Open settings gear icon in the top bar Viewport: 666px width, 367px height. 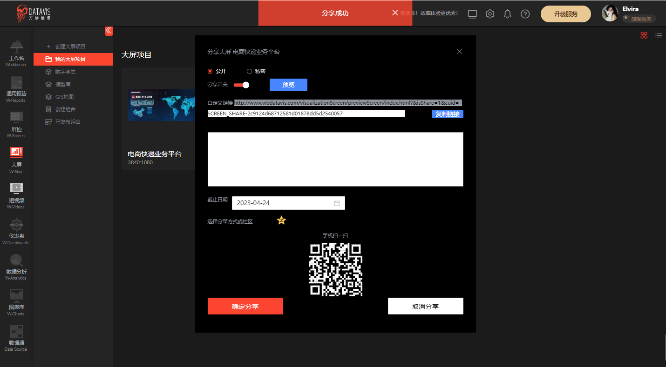pyautogui.click(x=490, y=14)
